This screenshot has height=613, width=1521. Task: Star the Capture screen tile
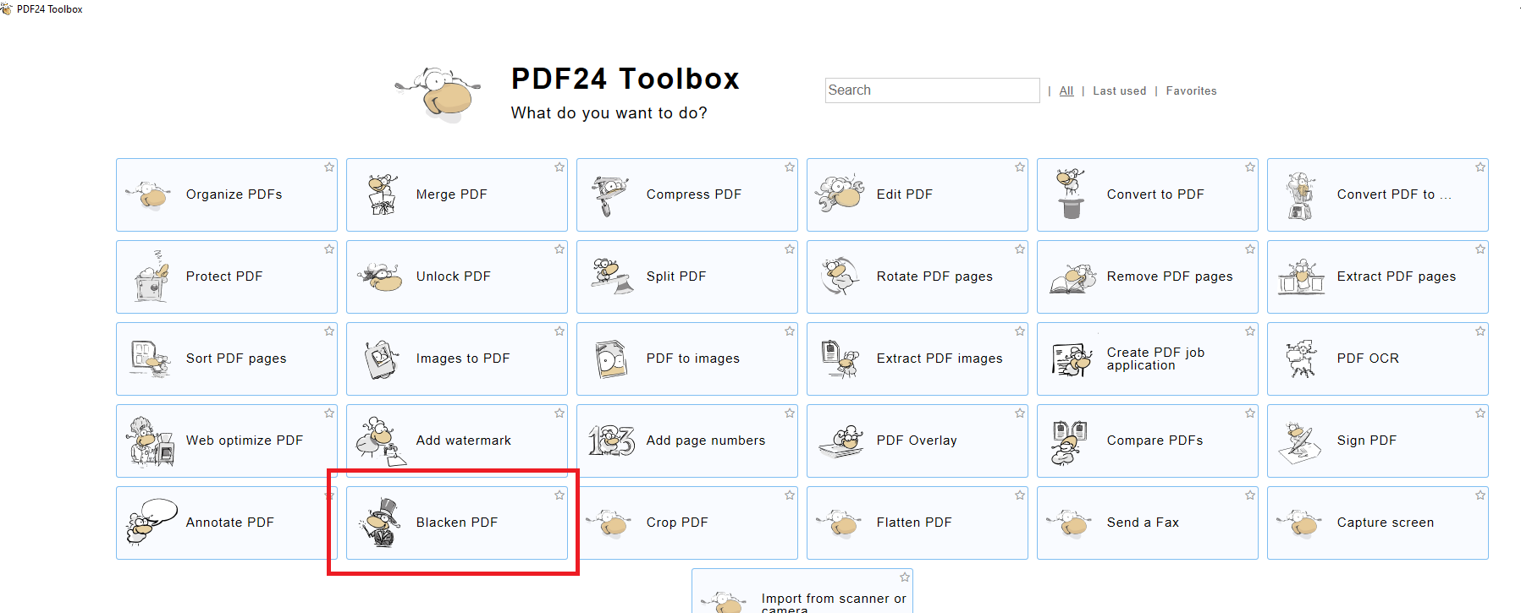coord(1480,495)
